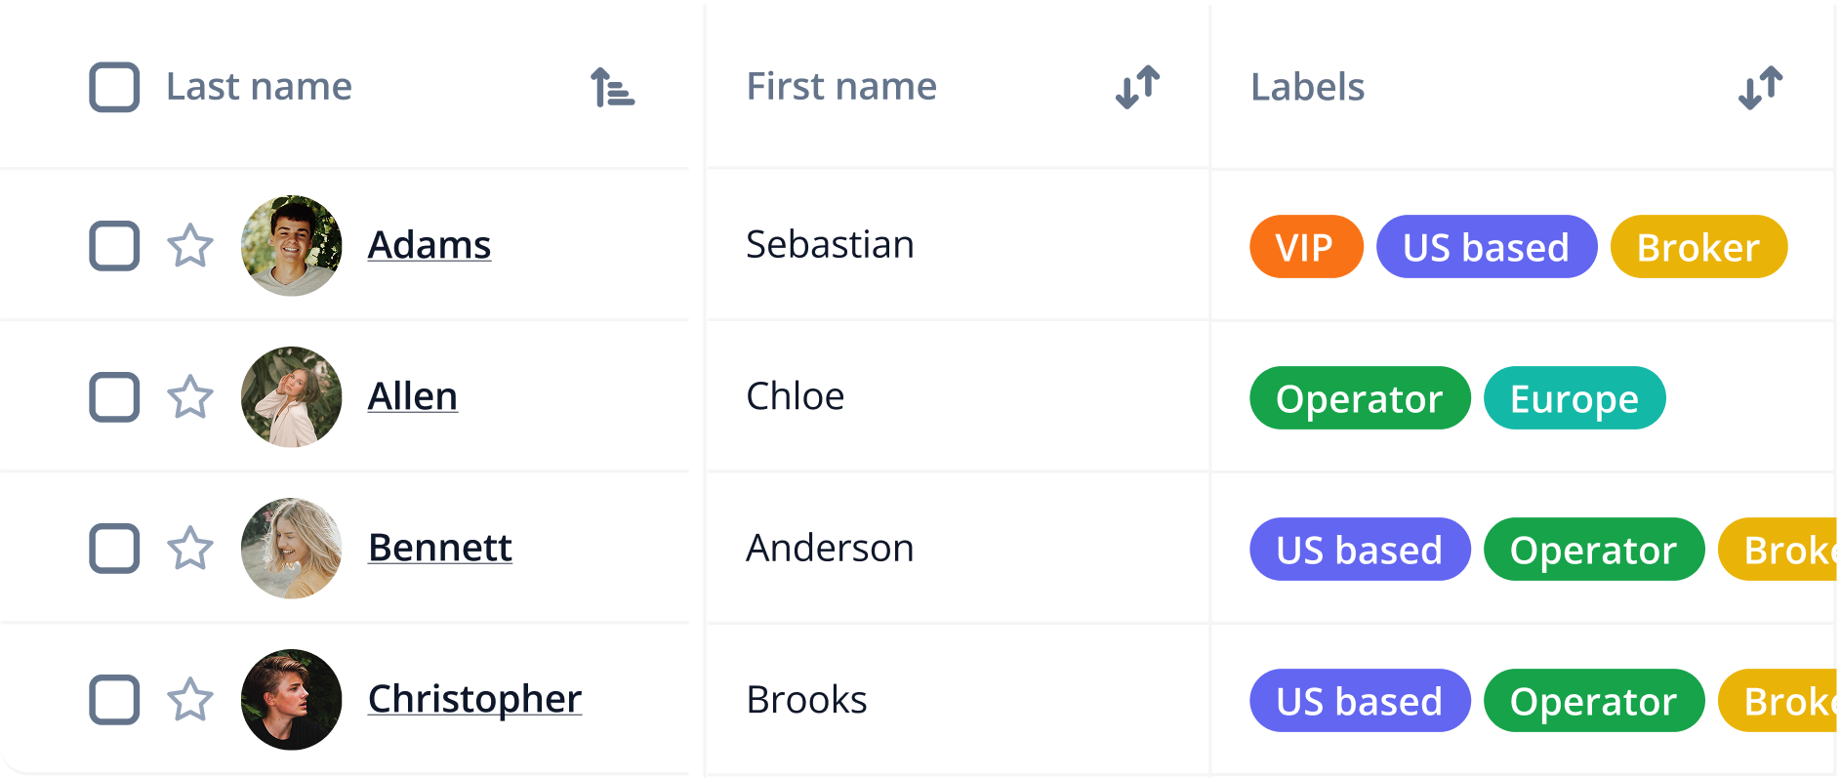The image size is (1840, 778).
Task: Click the orange VIP label
Action: point(1306,247)
